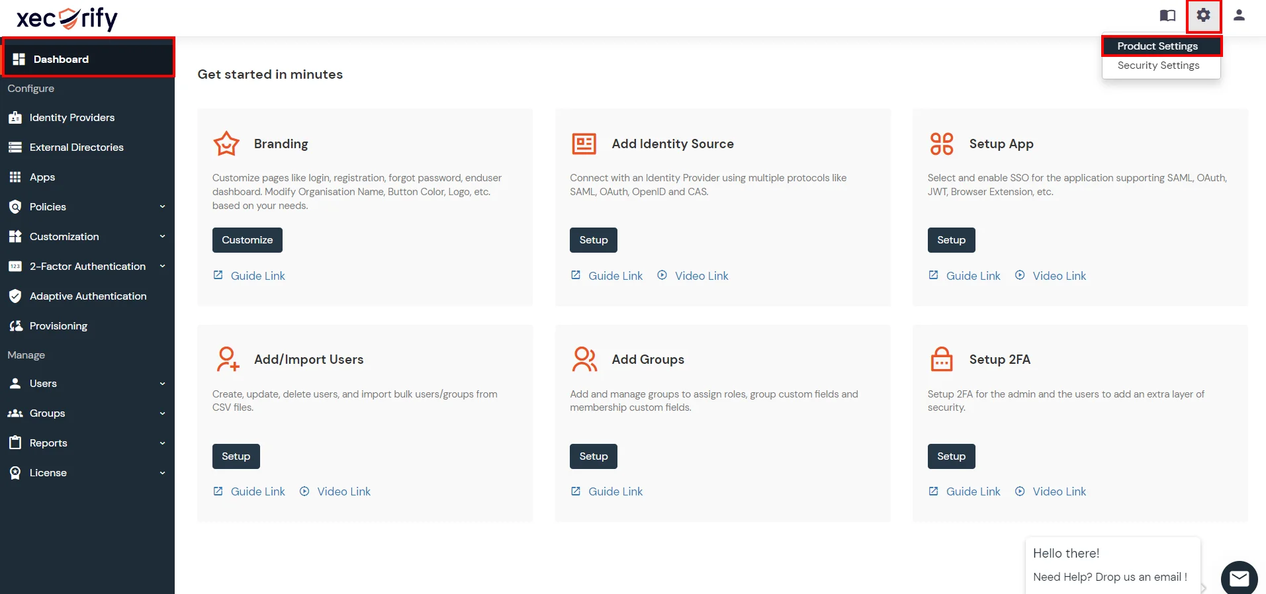Screen dimensions: 1266x594
Task: Click the 2-Factor Authentication sidebar icon
Action: (15, 267)
